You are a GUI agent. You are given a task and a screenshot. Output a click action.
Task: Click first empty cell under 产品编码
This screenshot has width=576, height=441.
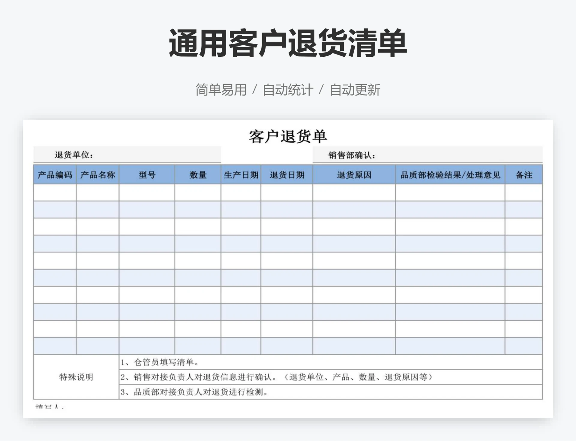point(55,192)
